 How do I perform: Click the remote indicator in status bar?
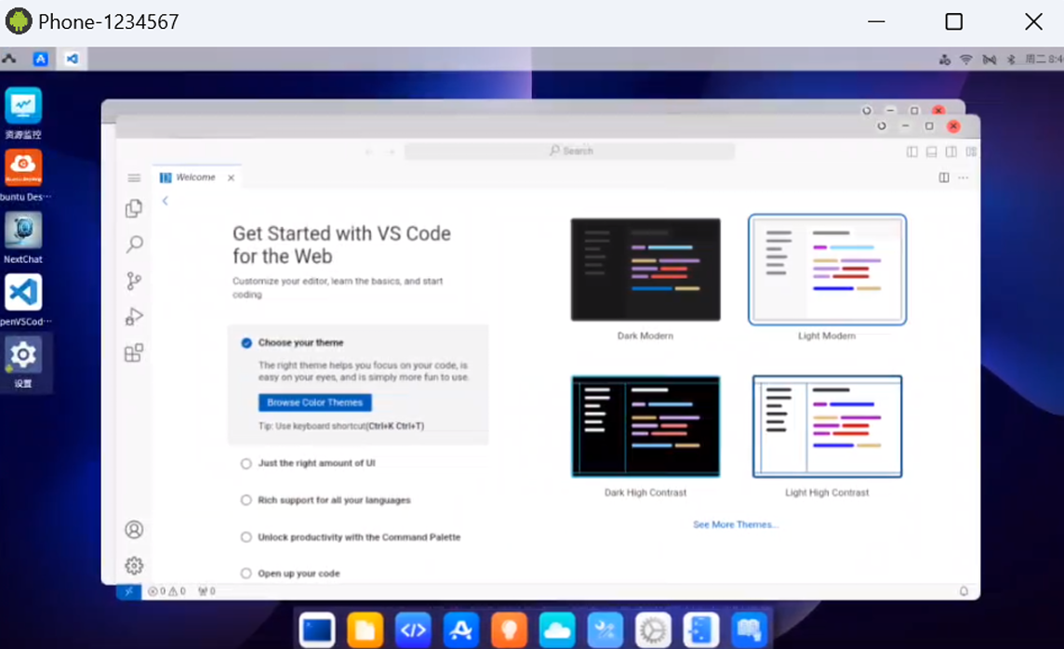tap(129, 591)
